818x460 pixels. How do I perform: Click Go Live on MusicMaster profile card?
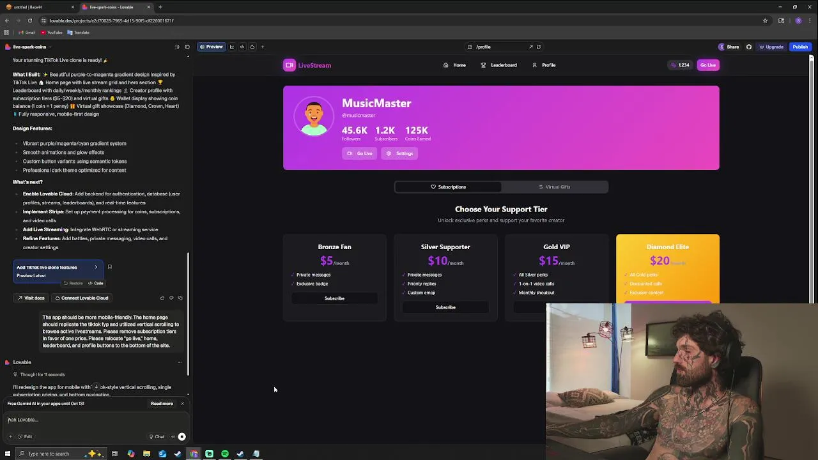tap(359, 153)
